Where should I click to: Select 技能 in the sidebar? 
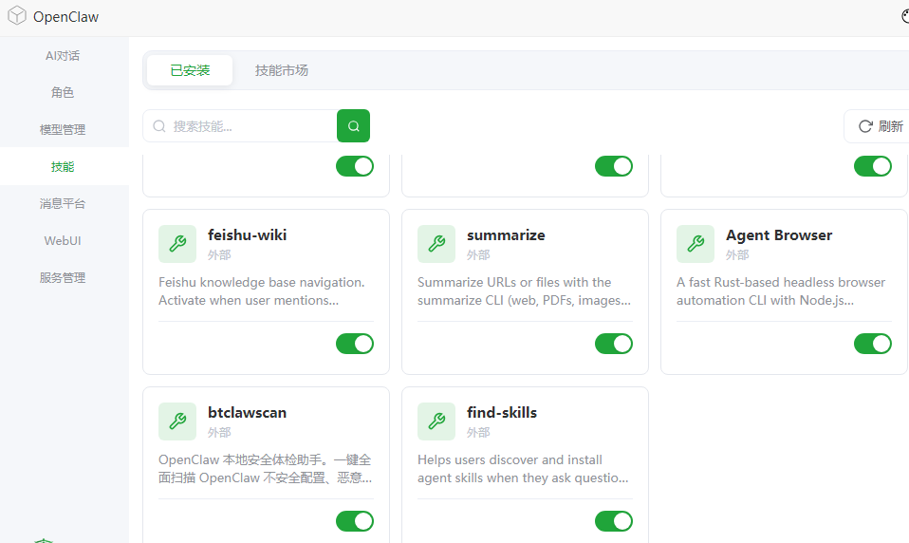[x=64, y=166]
